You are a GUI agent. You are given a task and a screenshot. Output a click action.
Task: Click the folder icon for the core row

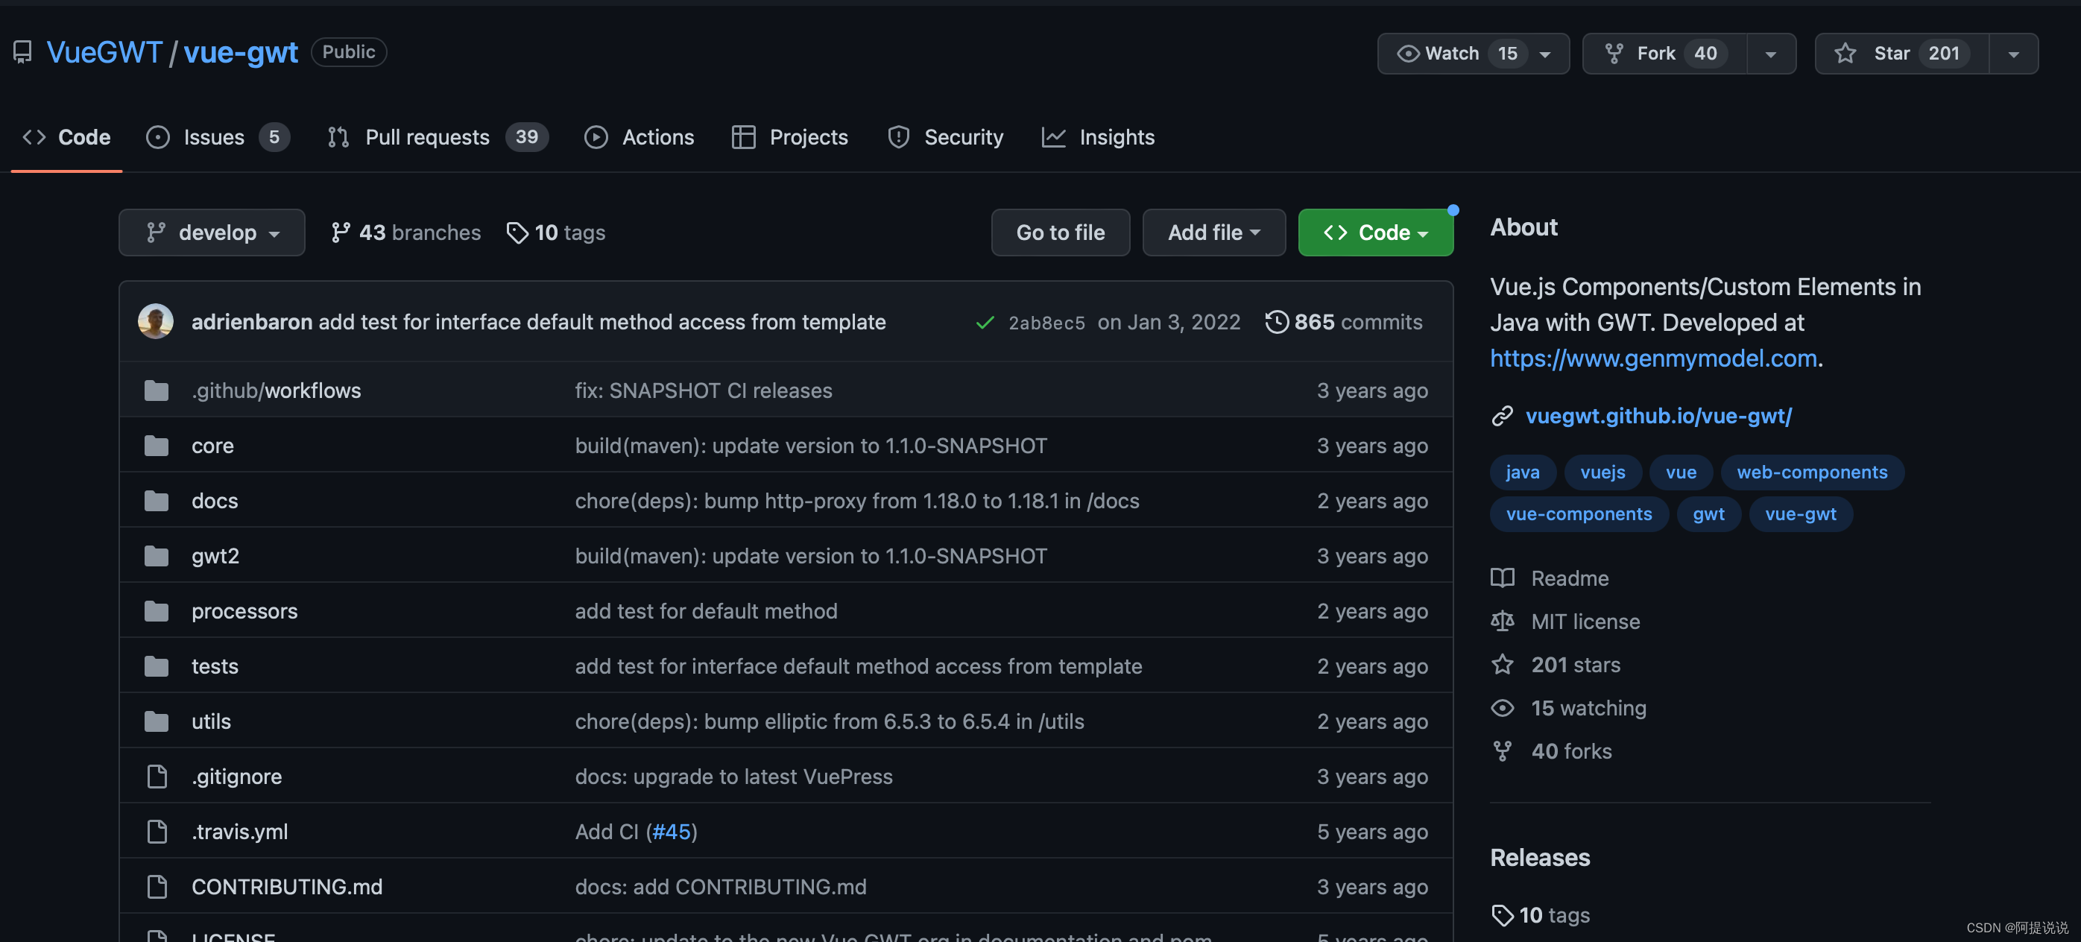[x=157, y=446]
